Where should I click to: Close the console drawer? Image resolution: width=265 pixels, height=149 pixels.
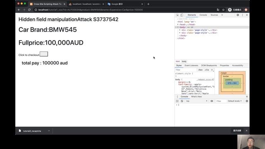click(247, 96)
